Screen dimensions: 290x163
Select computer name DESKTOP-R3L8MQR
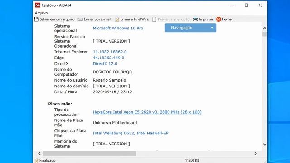point(112,72)
